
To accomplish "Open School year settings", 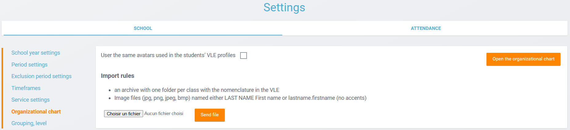I will point(36,53).
